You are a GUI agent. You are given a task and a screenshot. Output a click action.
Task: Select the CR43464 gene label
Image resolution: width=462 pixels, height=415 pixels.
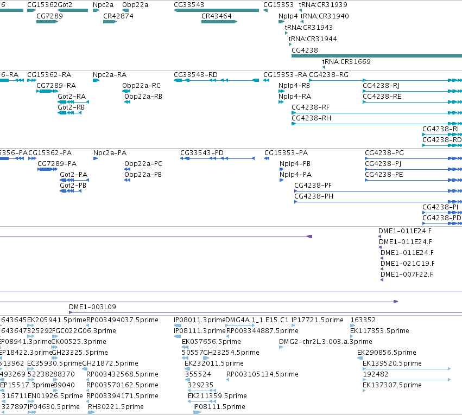click(216, 16)
